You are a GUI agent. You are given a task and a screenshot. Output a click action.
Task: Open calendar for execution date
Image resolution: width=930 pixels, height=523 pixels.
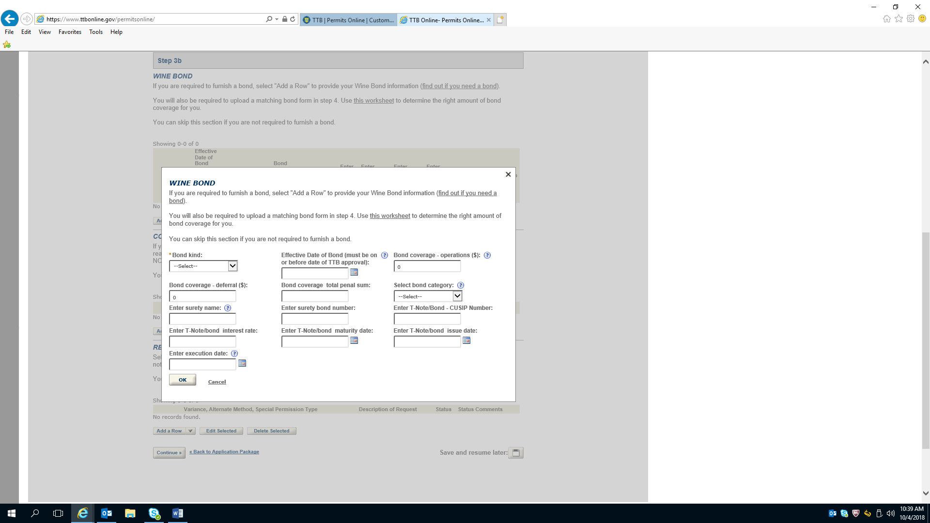[242, 363]
